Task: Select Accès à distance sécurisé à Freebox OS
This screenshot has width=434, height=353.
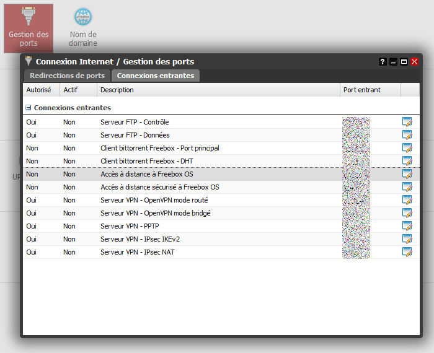Action: [x=160, y=187]
